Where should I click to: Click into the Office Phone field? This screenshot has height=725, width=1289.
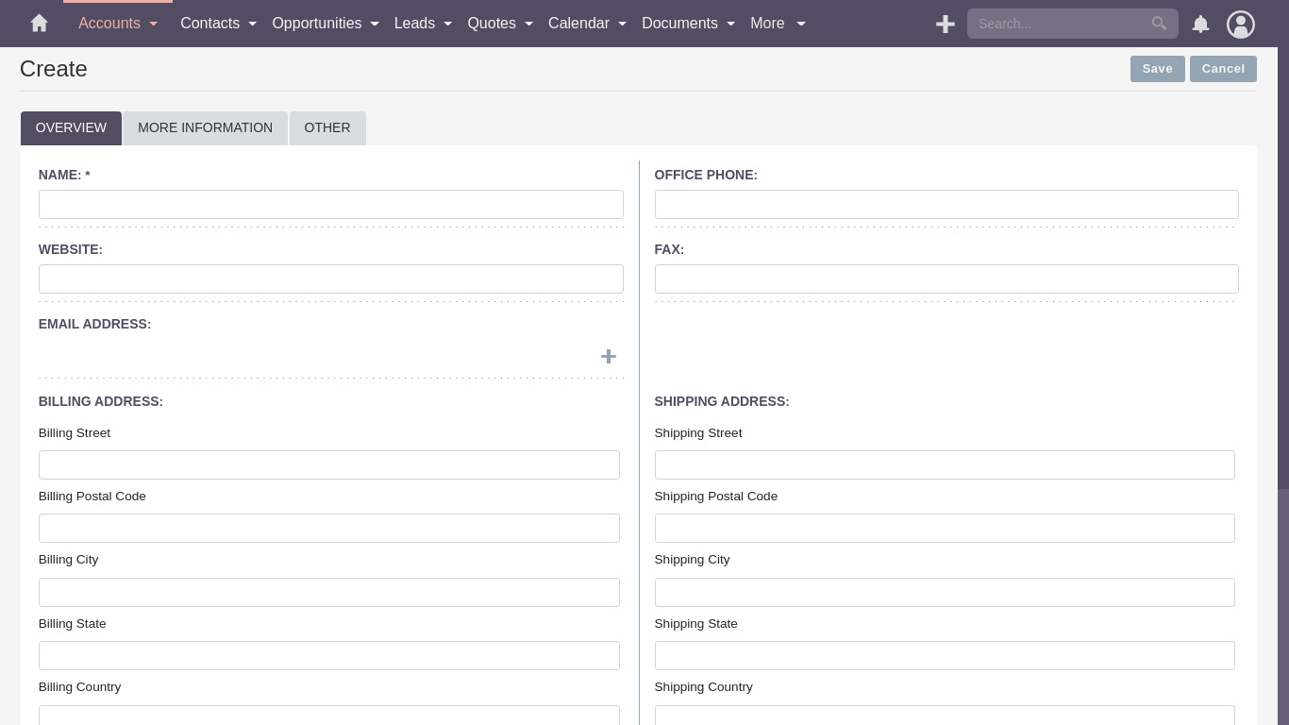(946, 205)
